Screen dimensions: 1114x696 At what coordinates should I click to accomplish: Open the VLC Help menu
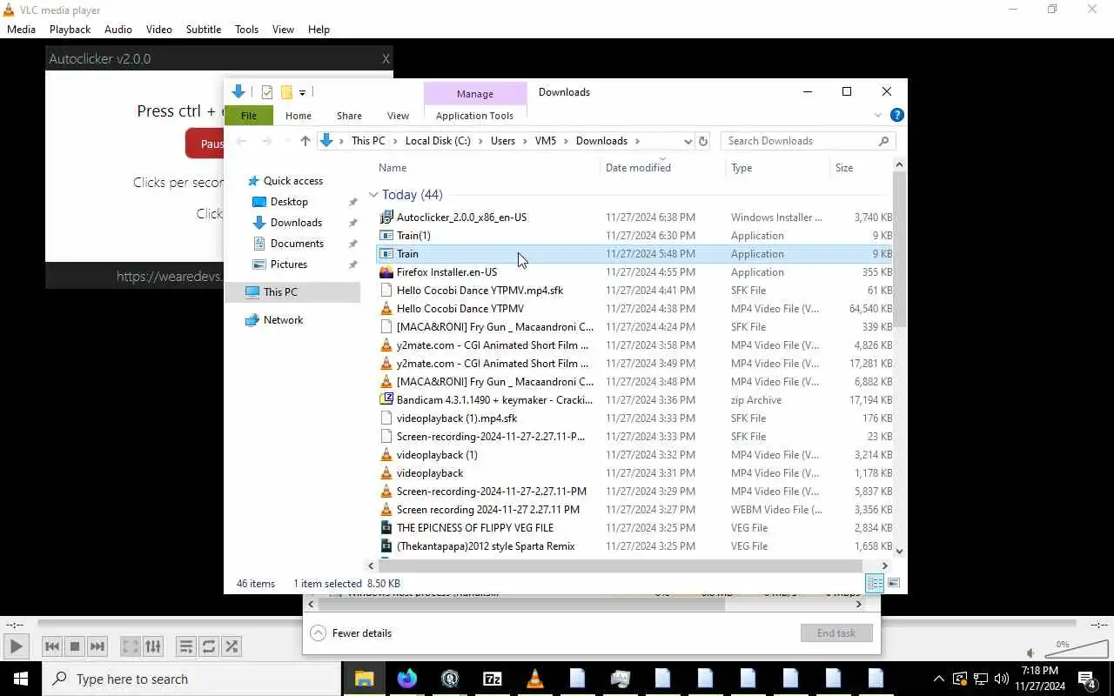pyautogui.click(x=319, y=29)
